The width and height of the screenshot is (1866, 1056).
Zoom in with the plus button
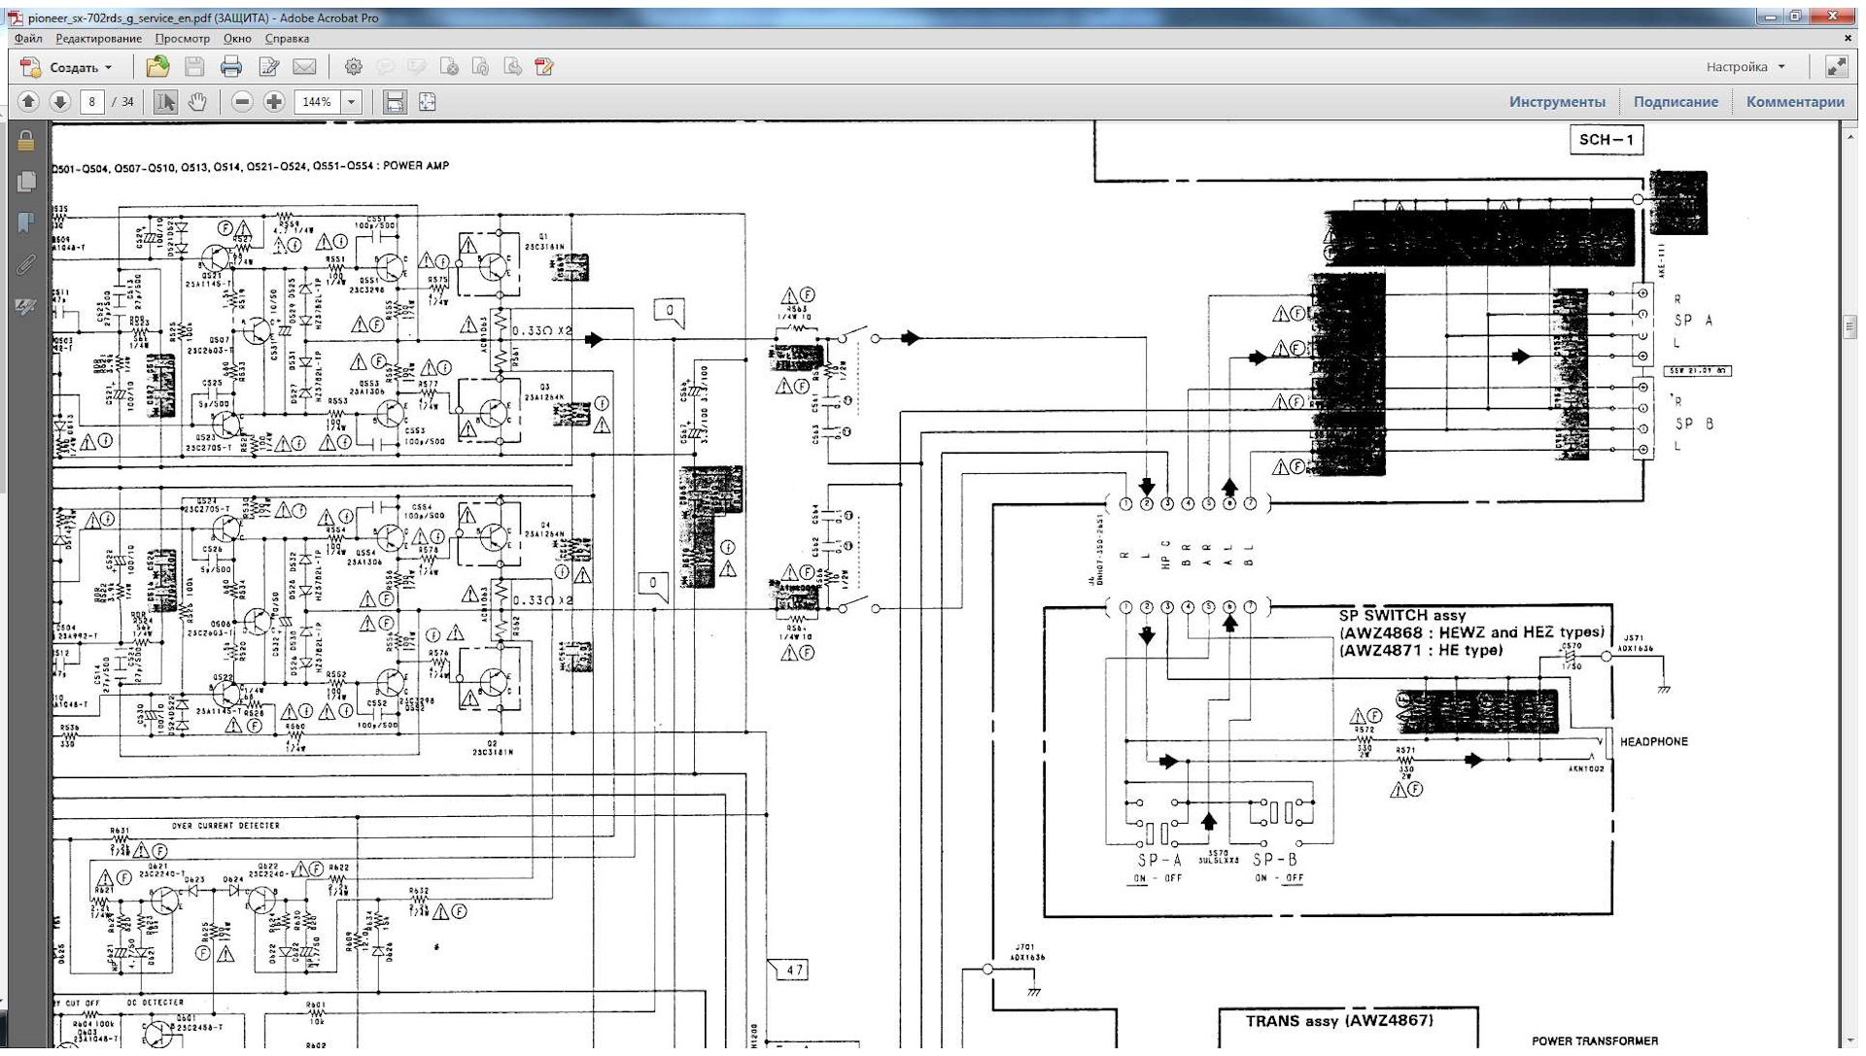coord(274,102)
